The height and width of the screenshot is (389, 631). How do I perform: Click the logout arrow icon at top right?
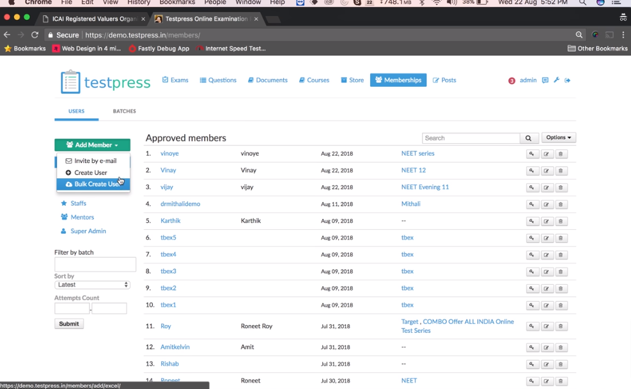click(x=568, y=80)
